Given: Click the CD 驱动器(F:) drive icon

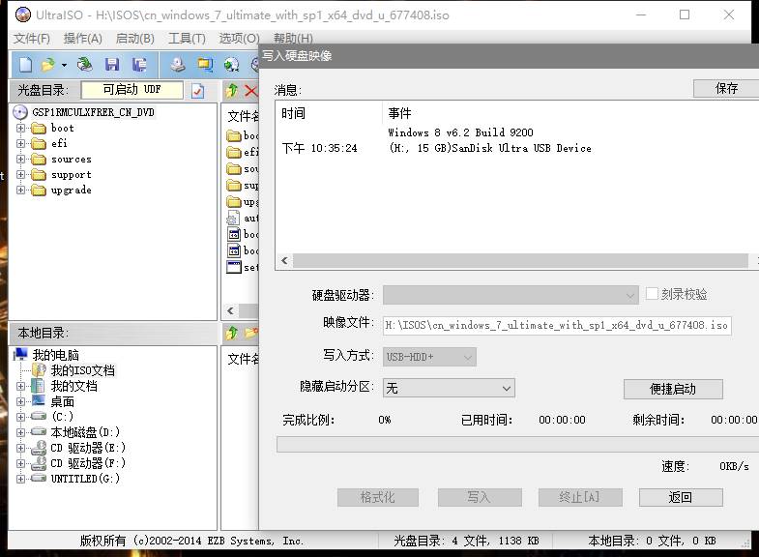Looking at the screenshot, I should [39, 463].
